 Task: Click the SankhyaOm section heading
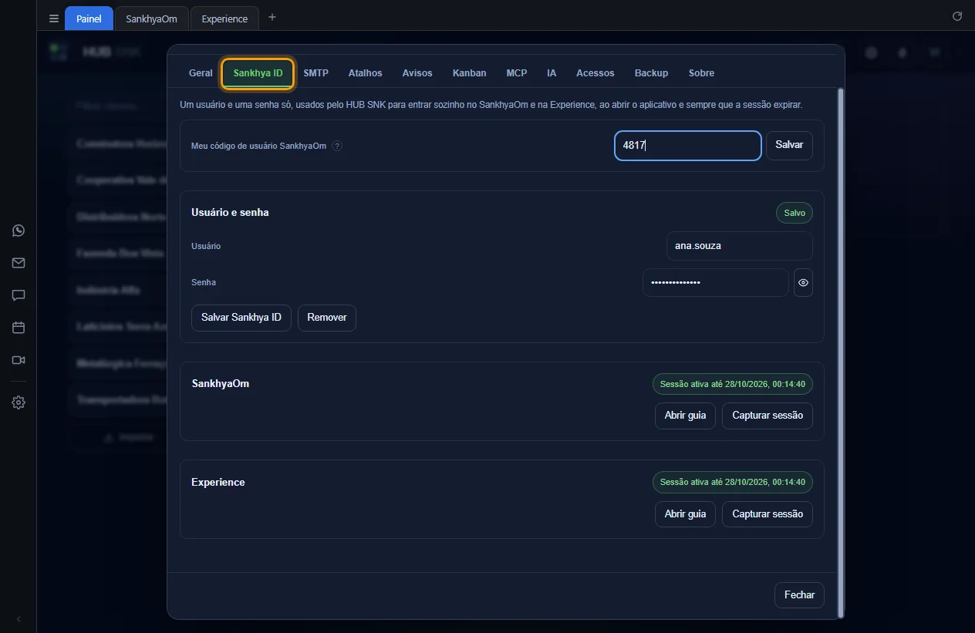tap(220, 383)
